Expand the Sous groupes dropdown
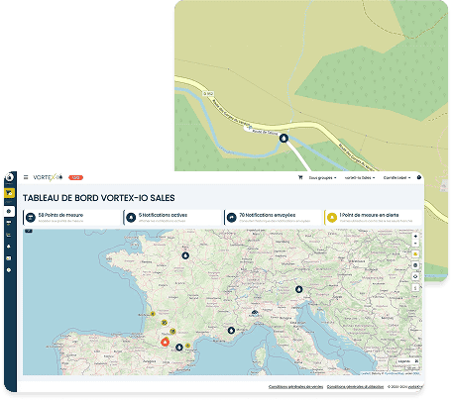Screen dimensions: 452x400 pyautogui.click(x=322, y=177)
